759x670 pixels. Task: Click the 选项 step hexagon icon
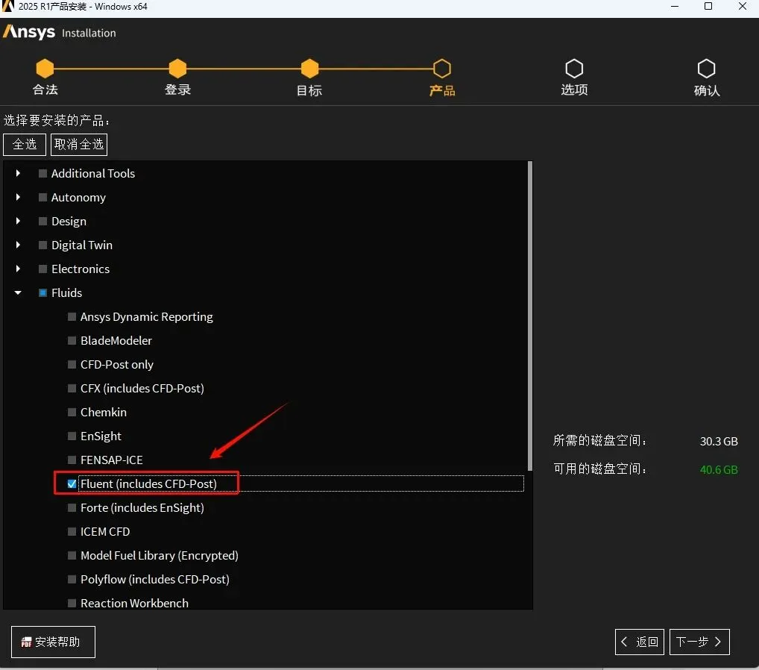pos(574,69)
